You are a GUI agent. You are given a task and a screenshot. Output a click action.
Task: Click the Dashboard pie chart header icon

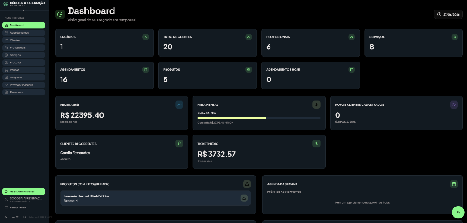(60, 14)
